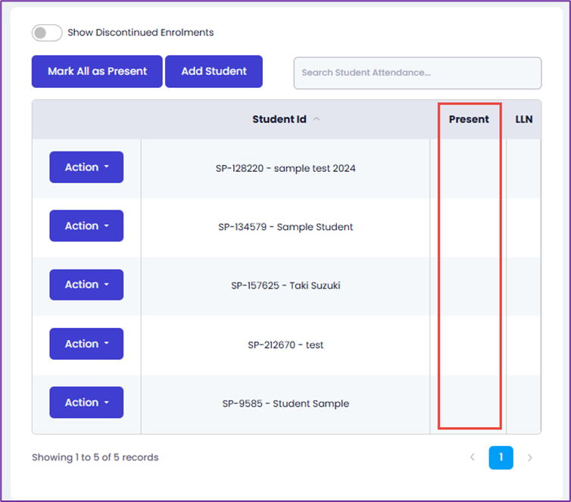Go to next page chevron
Image resolution: width=571 pixels, height=502 pixels.
point(530,457)
